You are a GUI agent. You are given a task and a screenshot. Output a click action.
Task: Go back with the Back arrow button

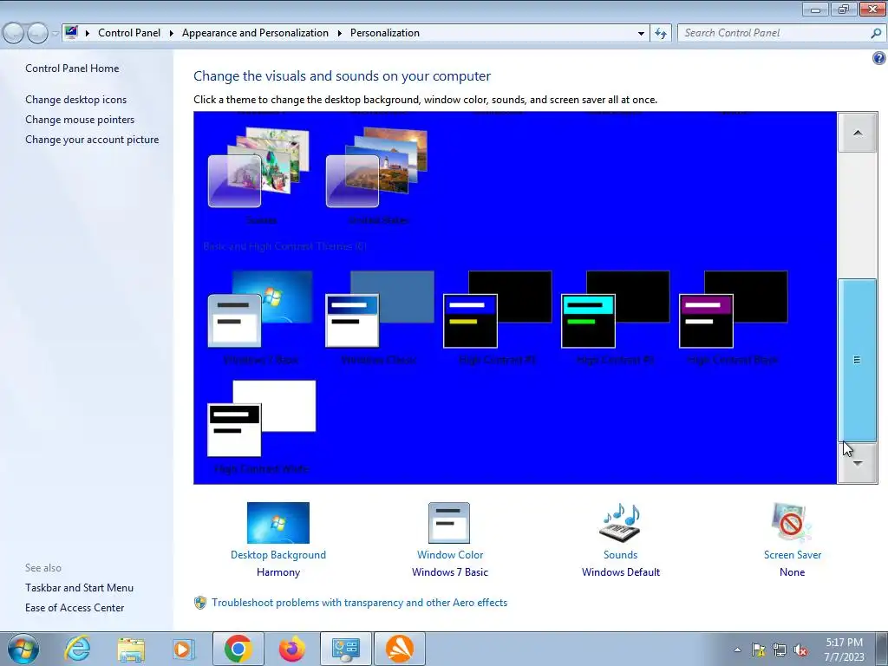[13, 33]
